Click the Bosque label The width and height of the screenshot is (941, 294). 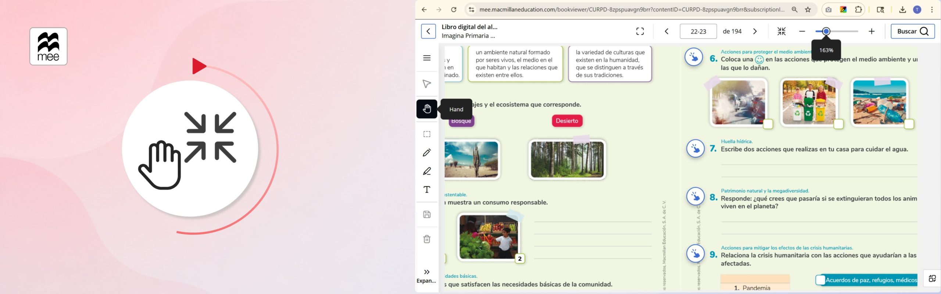[461, 121]
